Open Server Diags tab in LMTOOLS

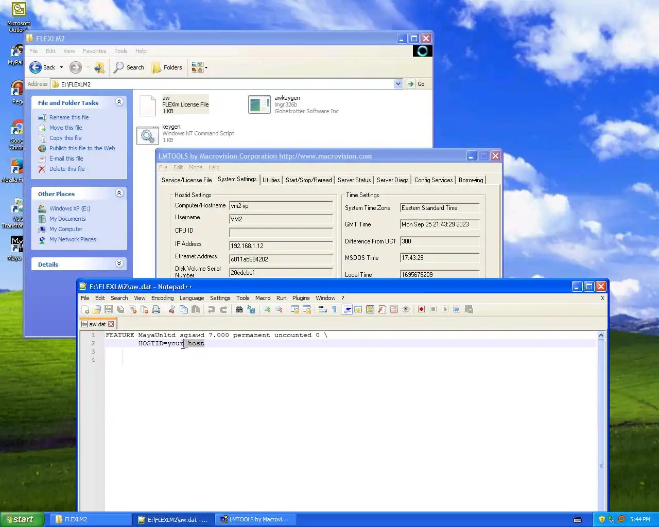(392, 180)
